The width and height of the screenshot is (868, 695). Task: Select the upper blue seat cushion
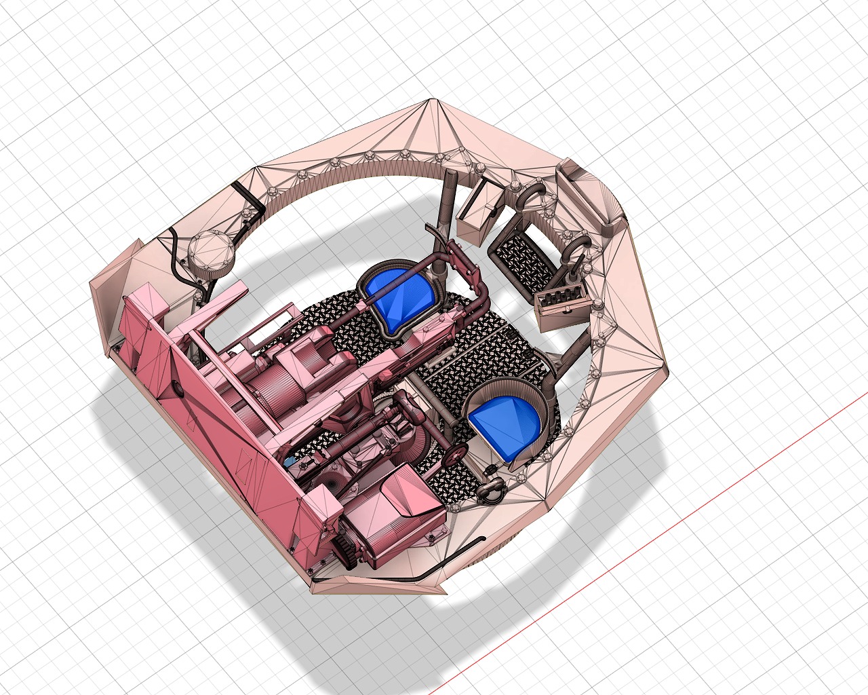click(399, 293)
